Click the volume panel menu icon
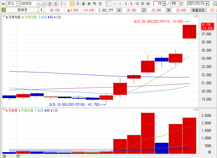The image size is (217, 158). 4,109
